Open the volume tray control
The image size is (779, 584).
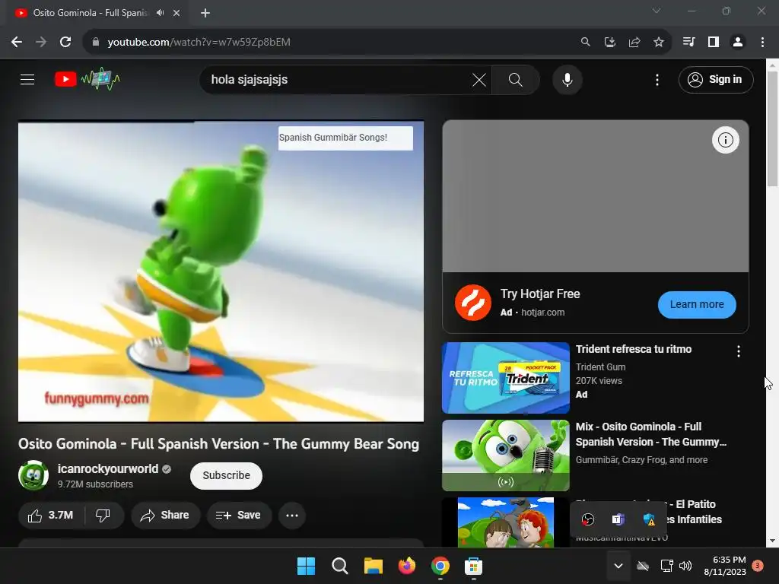coord(685,566)
